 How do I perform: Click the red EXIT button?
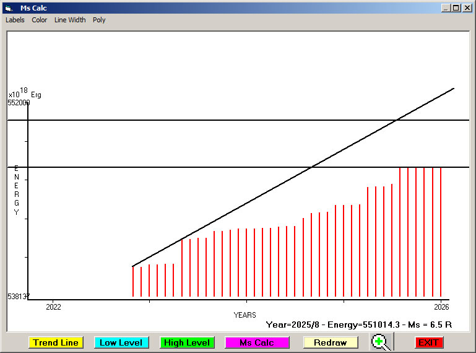pyautogui.click(x=428, y=342)
